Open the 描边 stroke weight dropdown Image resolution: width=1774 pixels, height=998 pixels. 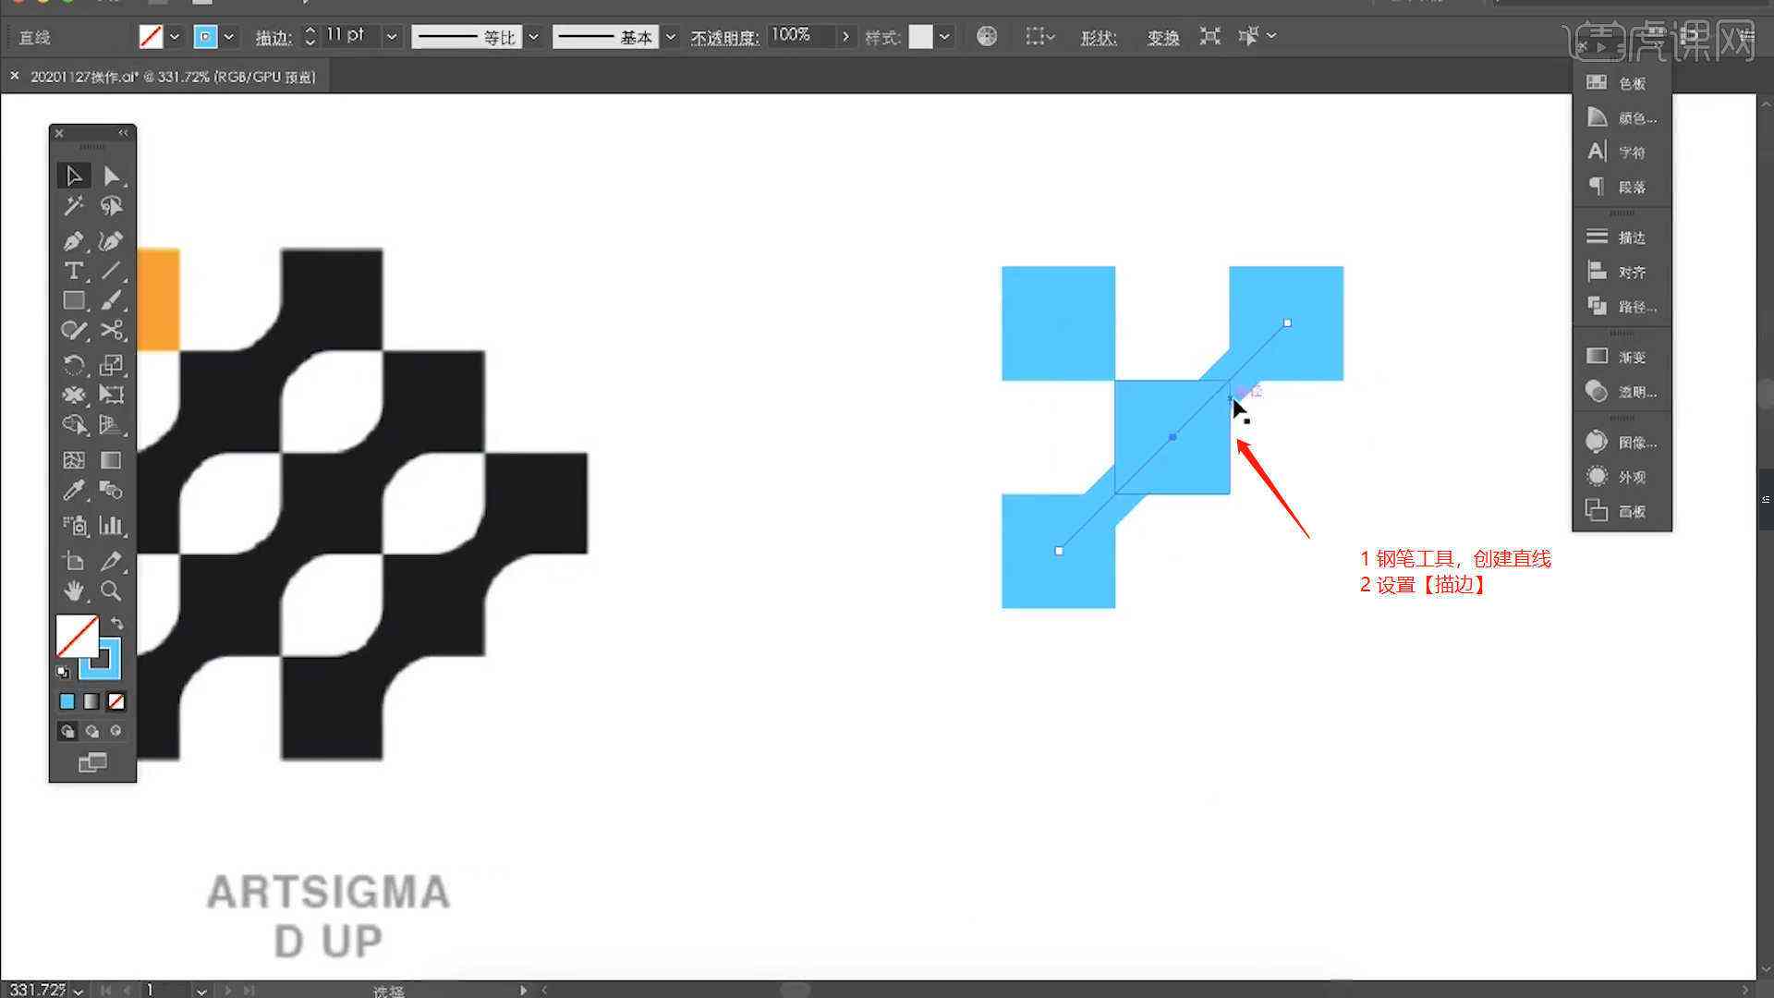tap(393, 35)
